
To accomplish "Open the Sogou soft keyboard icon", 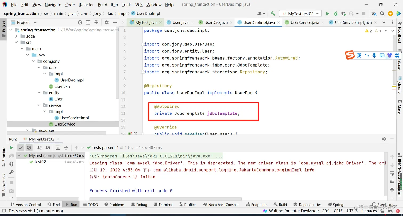I will point(382,55).
